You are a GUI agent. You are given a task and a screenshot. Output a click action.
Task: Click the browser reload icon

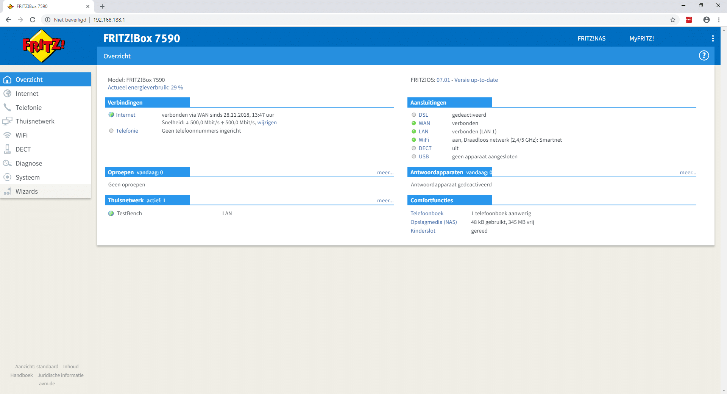(x=33, y=20)
